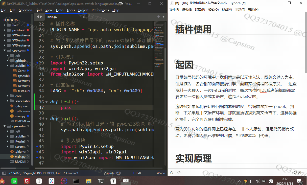
Task: Expand the Pywin32 folder in sidebar
Action: [x=8, y=141]
